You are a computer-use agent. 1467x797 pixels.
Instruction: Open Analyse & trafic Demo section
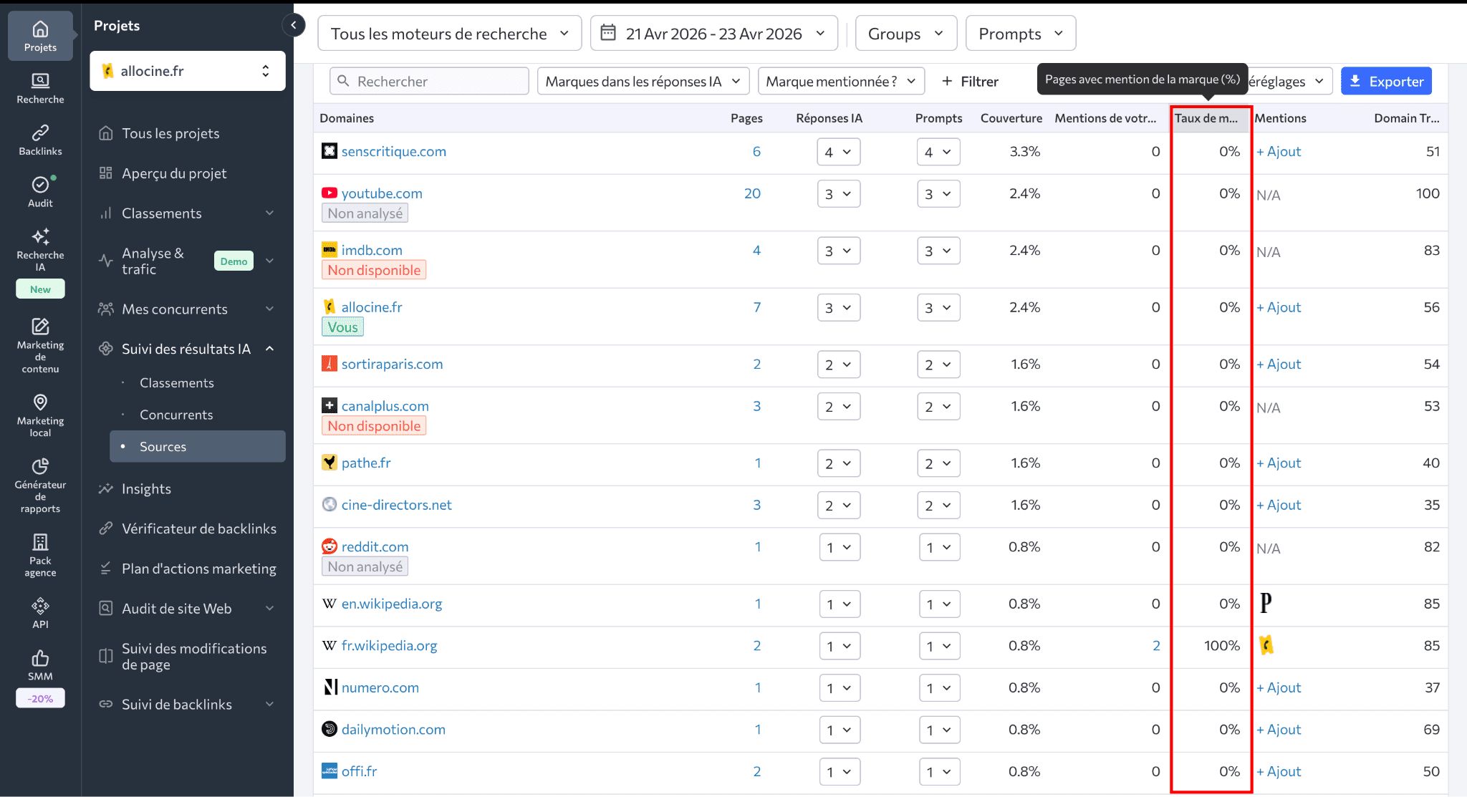coord(188,261)
